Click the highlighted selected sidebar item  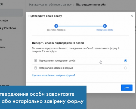coord(11,13)
